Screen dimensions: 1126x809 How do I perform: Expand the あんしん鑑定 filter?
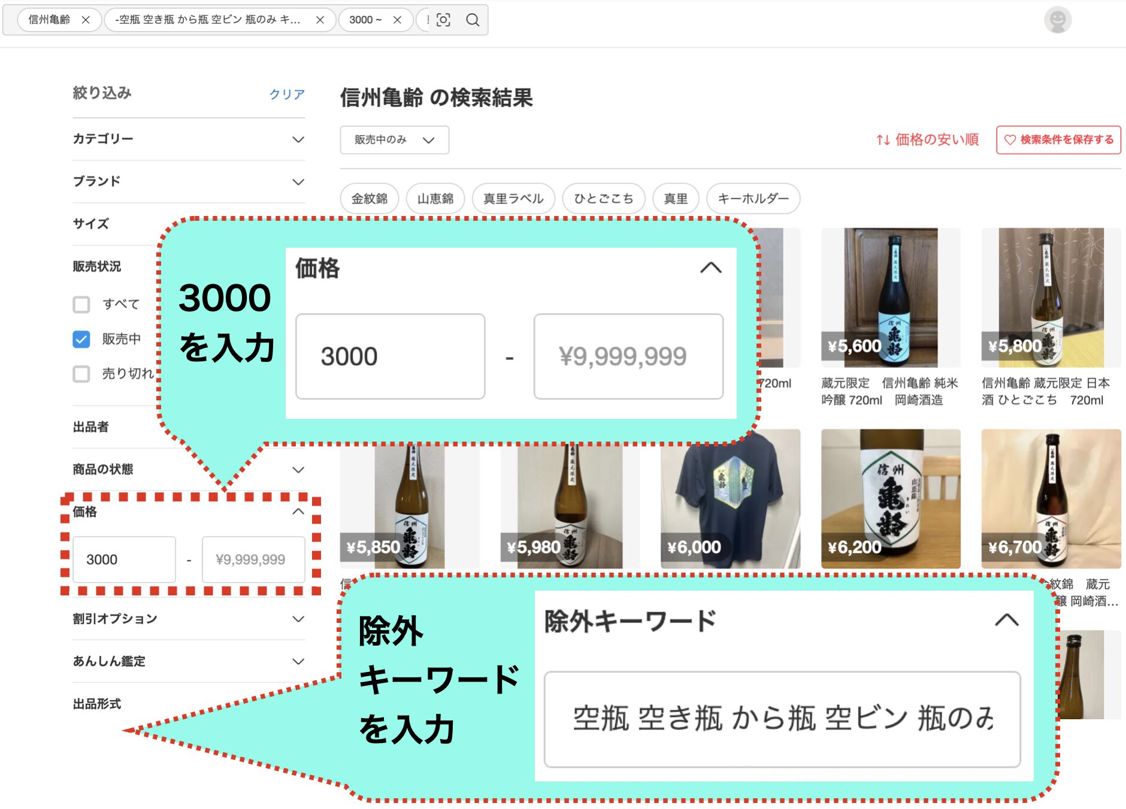pyautogui.click(x=189, y=661)
